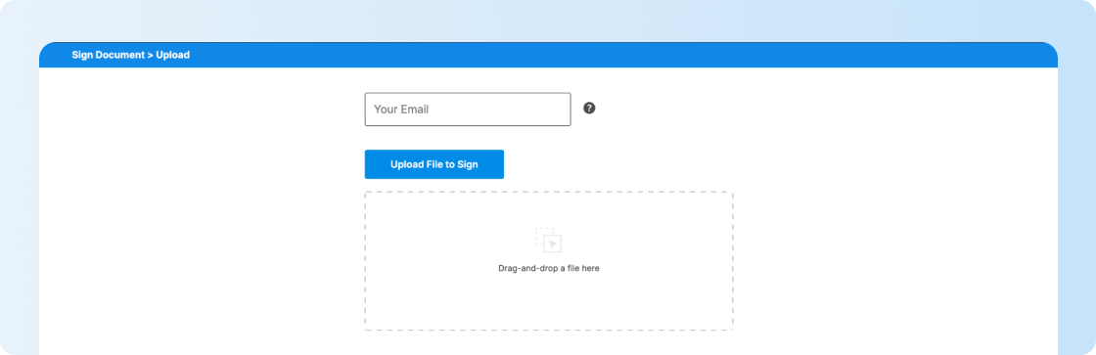This screenshot has height=355, width=1096.
Task: Click the Upload step label in the header
Action: tap(172, 55)
